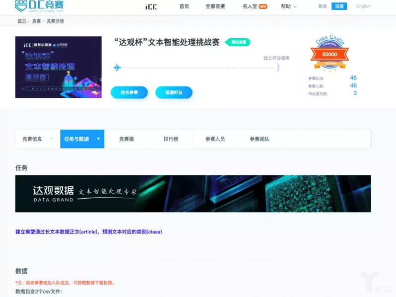Open the 全部竞赛 menu item

(x=215, y=6)
